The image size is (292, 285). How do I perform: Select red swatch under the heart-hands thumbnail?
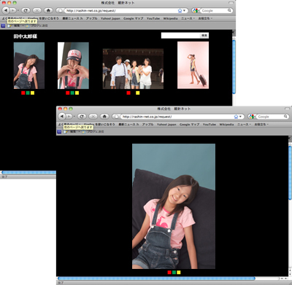click(x=68, y=93)
